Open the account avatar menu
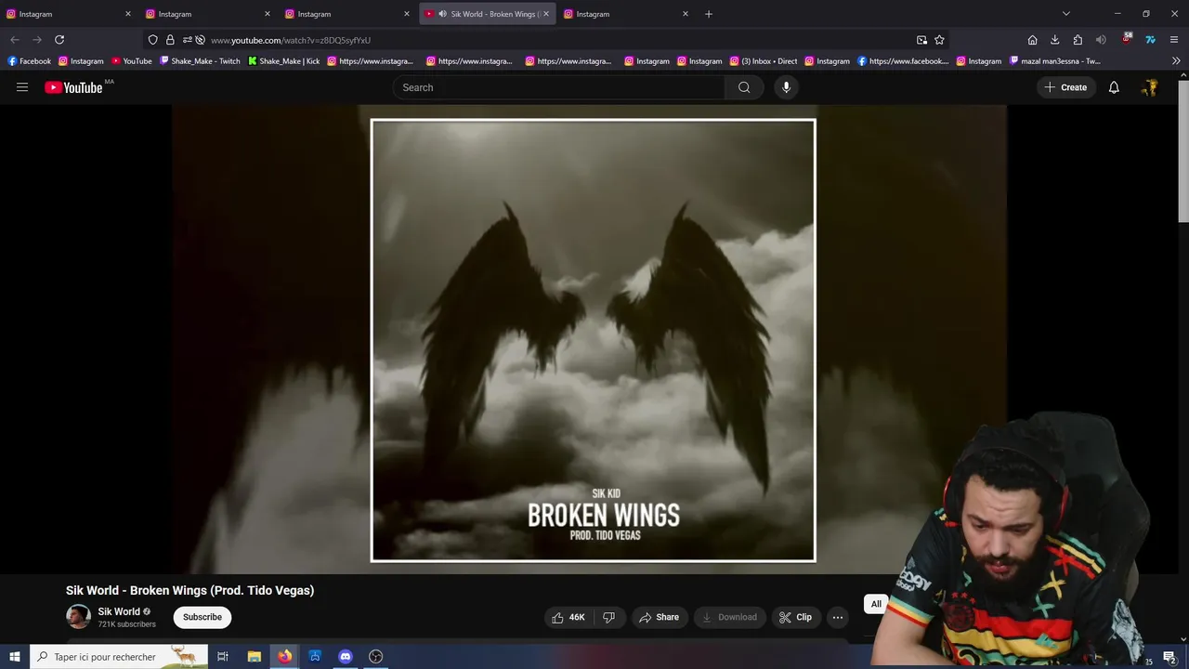Viewport: 1189px width, 669px height. pyautogui.click(x=1150, y=87)
